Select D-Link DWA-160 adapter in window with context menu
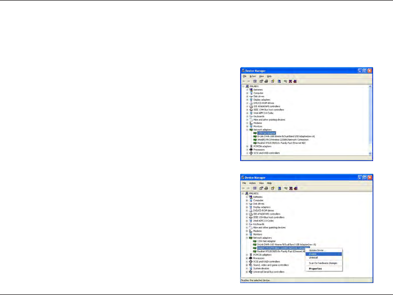393x295 pixels. pyautogui.click(x=286, y=245)
